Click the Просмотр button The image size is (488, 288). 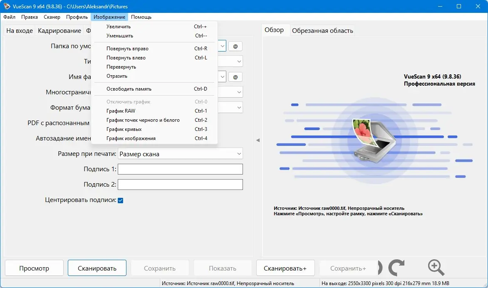(34, 268)
